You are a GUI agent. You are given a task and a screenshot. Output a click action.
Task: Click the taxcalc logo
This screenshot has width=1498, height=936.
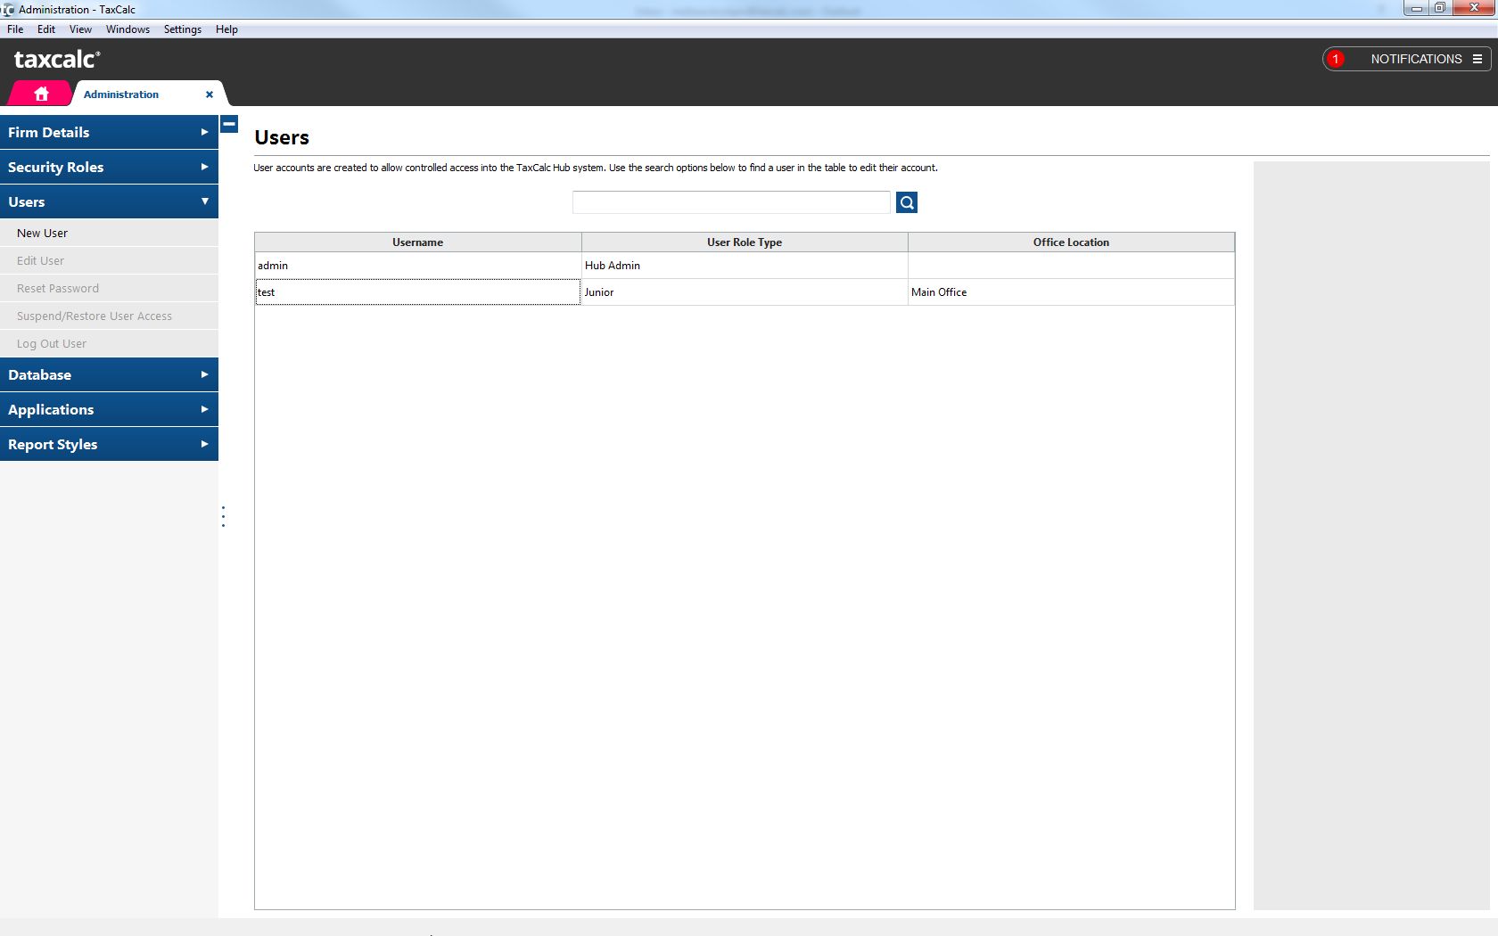click(x=57, y=59)
